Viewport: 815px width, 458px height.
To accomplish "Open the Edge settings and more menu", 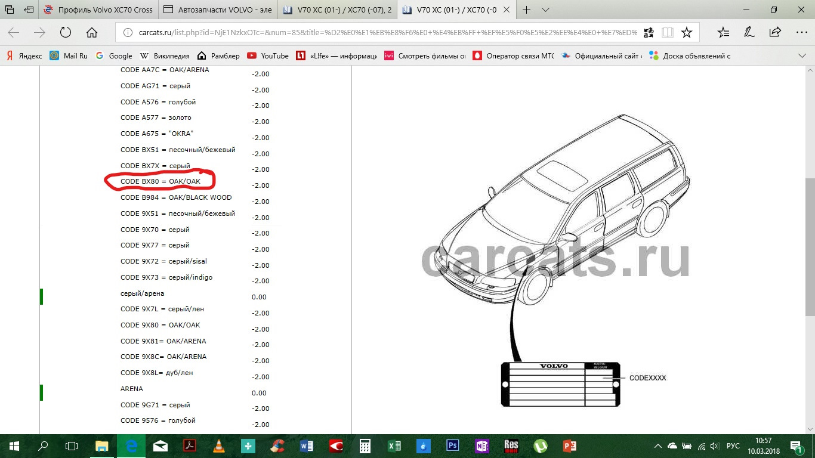I will click(x=801, y=33).
